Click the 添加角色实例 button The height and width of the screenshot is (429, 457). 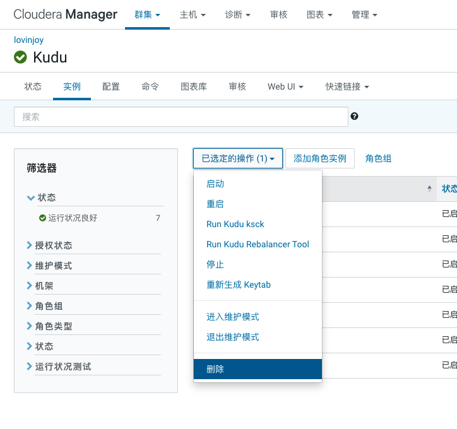click(x=320, y=158)
